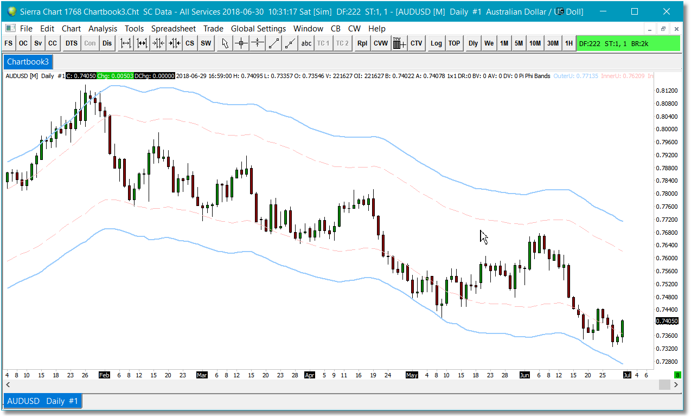This screenshot has width=691, height=418.
Task: Open the File menu
Action: (26, 29)
